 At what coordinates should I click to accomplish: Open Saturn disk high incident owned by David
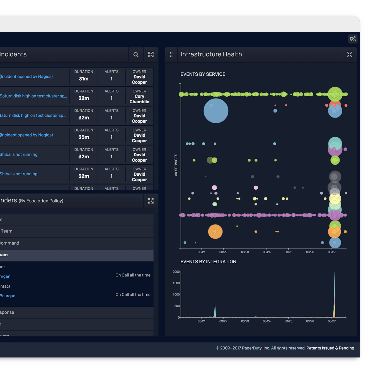point(33,116)
